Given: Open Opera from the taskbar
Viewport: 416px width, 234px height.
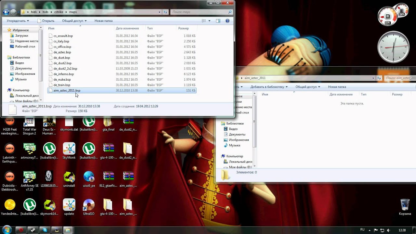Looking at the screenshot, I should point(21,230).
